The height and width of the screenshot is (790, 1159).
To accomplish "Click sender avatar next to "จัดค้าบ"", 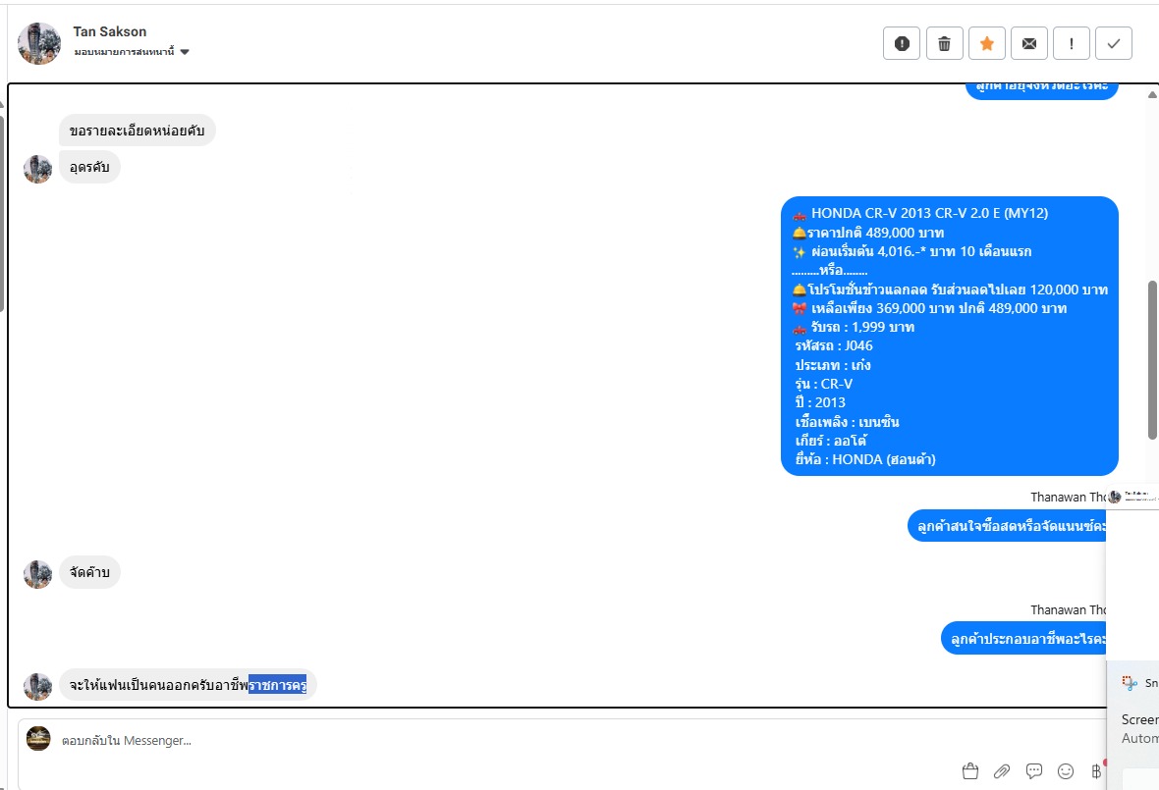I will [37, 574].
